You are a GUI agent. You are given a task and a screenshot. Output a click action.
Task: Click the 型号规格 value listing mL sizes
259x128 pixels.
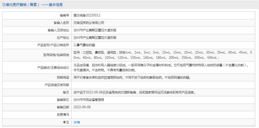pos(163,55)
